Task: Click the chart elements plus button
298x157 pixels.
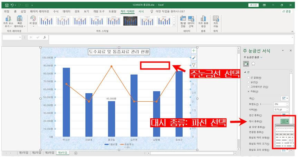Action: 193,50
